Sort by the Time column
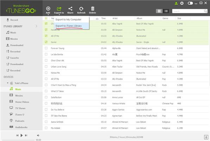The width and height of the screenshot is (210, 141). (x=103, y=18)
